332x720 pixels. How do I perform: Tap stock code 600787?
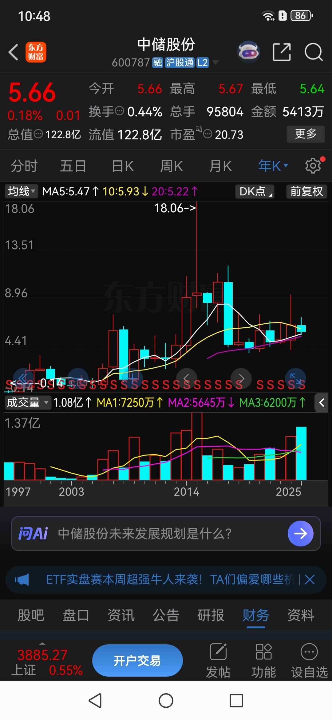click(x=131, y=63)
